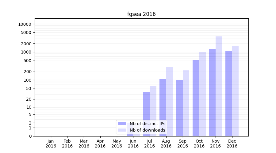The width and height of the screenshot is (276, 153).
Task: Select the Dec 2016 darker distinct IPs bar
Action: tap(229, 93)
